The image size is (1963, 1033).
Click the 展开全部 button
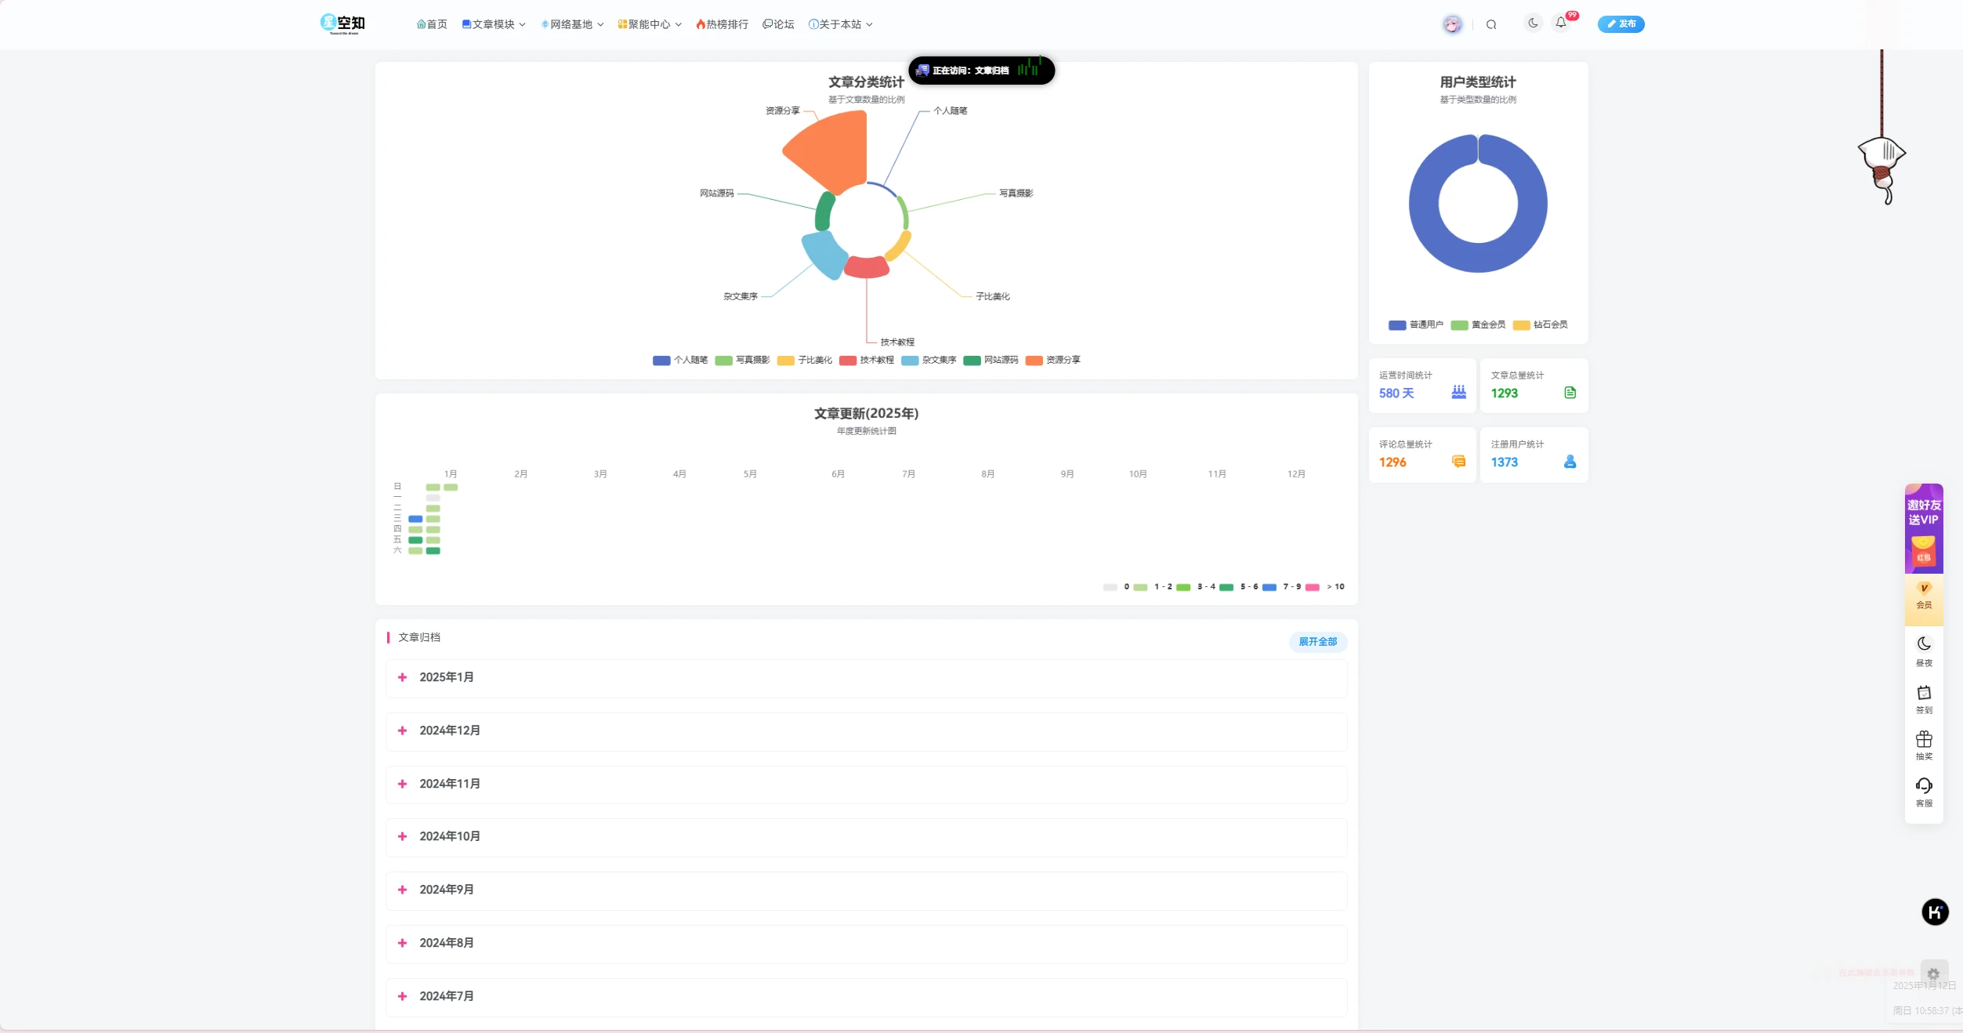pos(1317,642)
